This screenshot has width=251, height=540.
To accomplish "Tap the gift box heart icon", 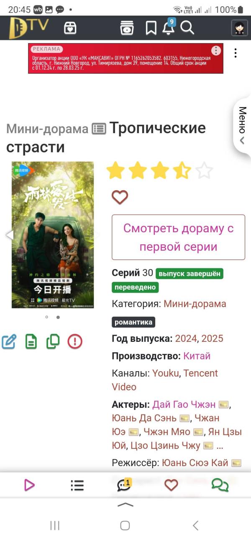I will coord(70,28).
